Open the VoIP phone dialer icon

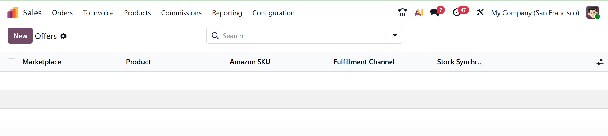click(403, 13)
